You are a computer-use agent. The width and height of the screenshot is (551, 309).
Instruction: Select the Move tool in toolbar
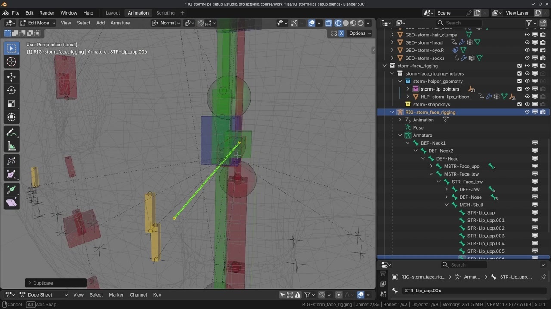(x=12, y=77)
